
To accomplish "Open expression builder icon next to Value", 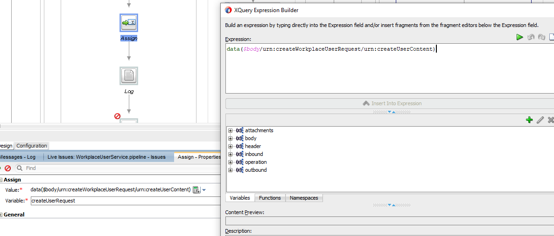I will (196, 190).
